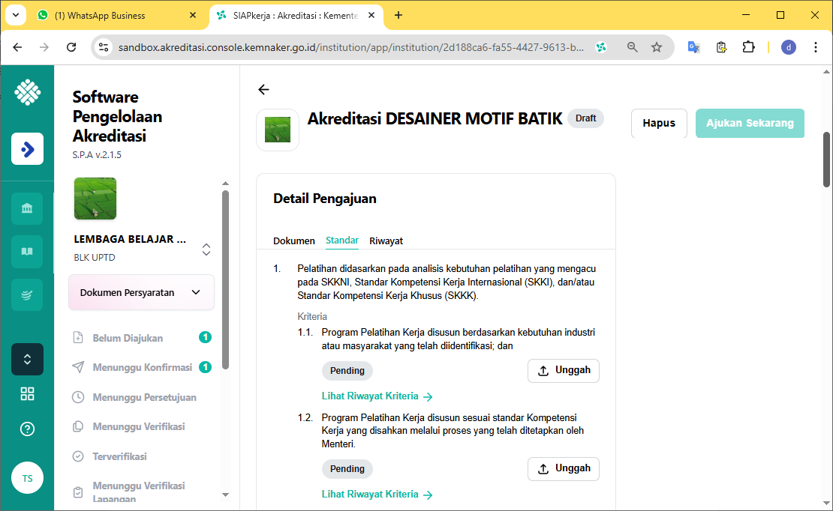Switch to the Riwayat tab
Screen dimensions: 833x511
tap(386, 241)
